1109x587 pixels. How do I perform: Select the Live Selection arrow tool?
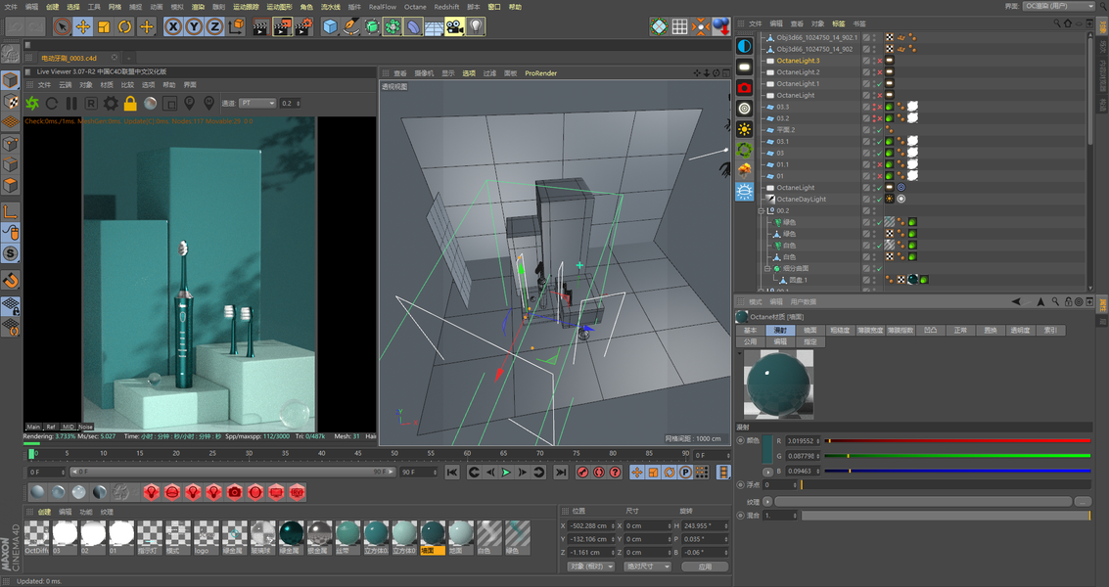(x=63, y=26)
